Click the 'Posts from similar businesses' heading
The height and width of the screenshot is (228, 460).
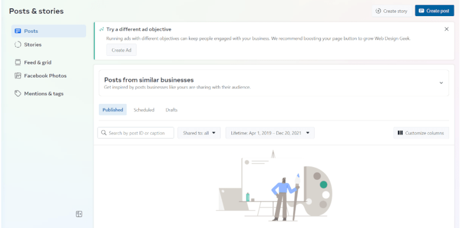pos(149,80)
